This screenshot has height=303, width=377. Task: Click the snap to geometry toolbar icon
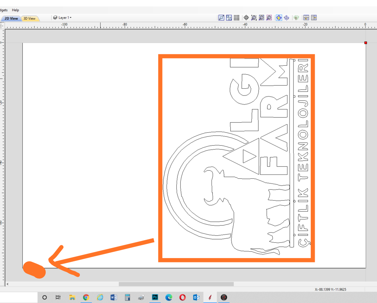click(221, 18)
